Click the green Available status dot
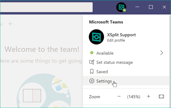 click(x=92, y=53)
